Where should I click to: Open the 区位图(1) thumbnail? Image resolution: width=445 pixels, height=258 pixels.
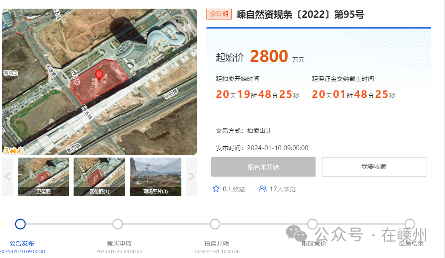(x=99, y=177)
